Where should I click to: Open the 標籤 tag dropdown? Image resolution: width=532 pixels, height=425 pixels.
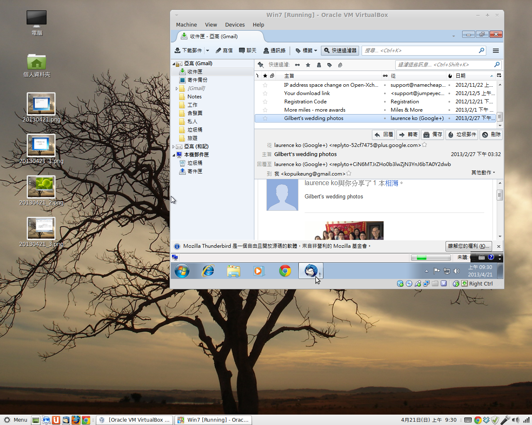[x=306, y=51]
